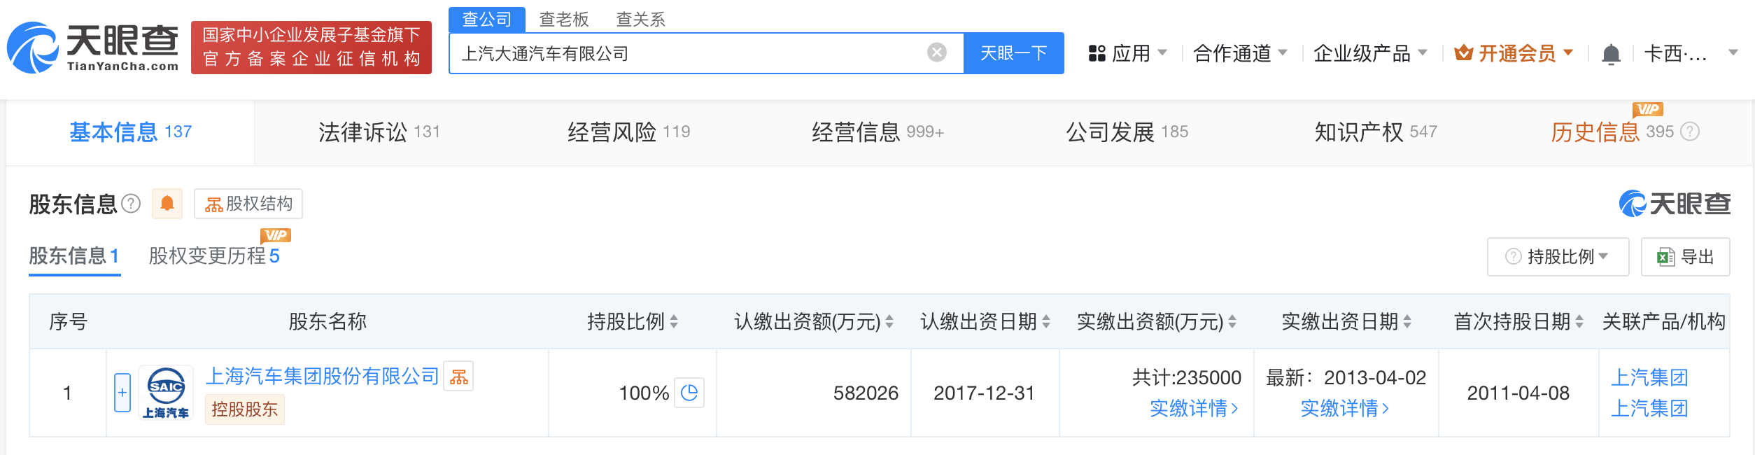This screenshot has height=455, width=1755.
Task: Open the 经营风险 tab
Action: [x=628, y=132]
